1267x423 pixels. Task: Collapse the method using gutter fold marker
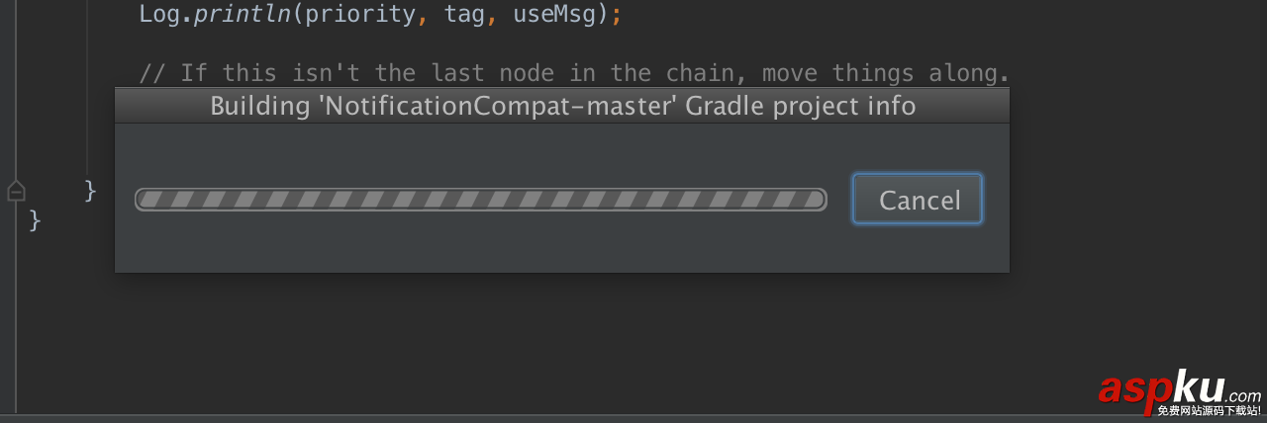pyautogui.click(x=16, y=191)
